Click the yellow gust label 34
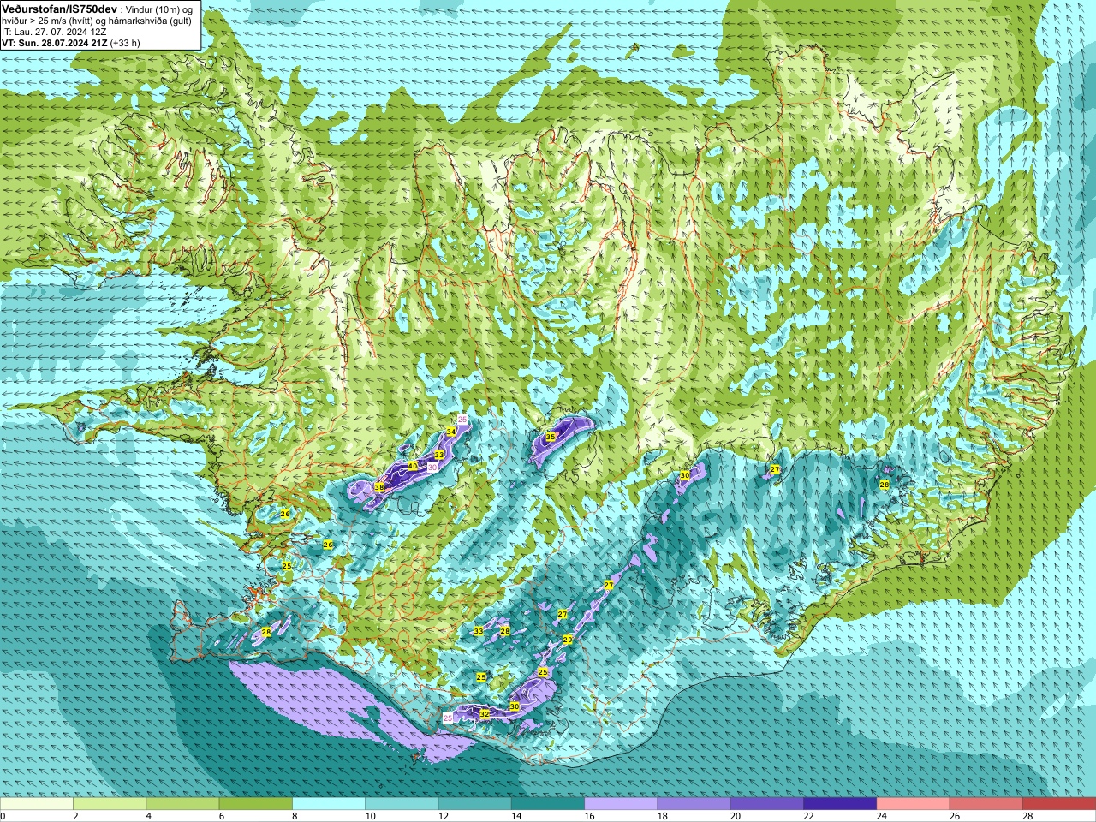 [x=451, y=432]
